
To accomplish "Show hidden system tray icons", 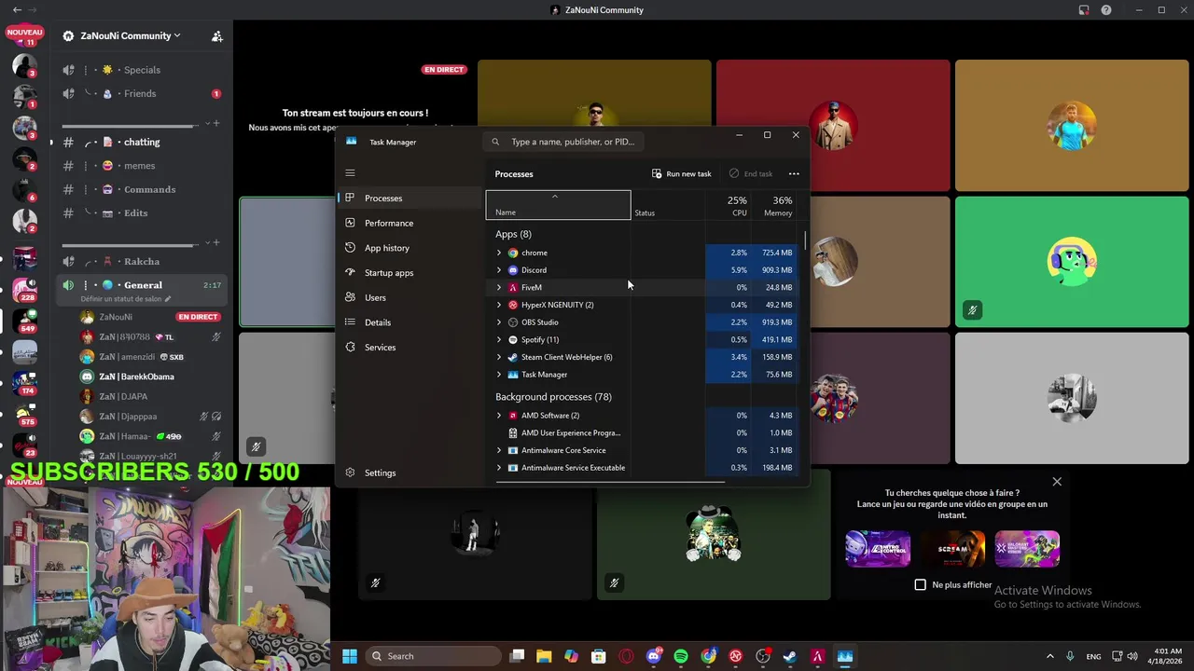I will 1049,656.
